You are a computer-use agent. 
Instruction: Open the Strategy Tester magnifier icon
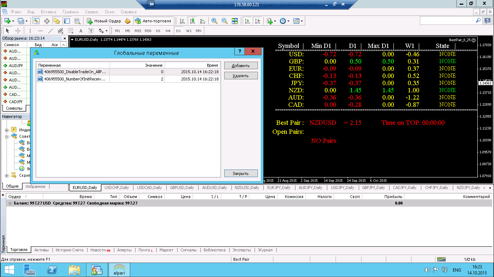pyautogui.click(x=77, y=21)
